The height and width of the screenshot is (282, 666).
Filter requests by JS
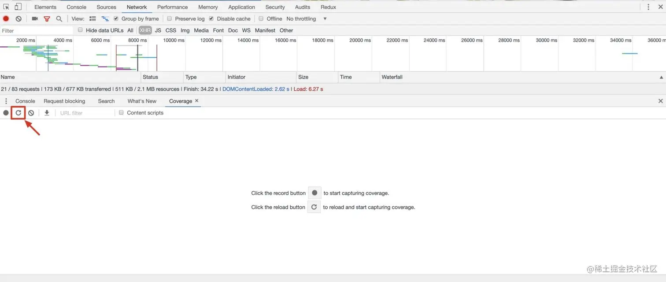[x=158, y=30]
